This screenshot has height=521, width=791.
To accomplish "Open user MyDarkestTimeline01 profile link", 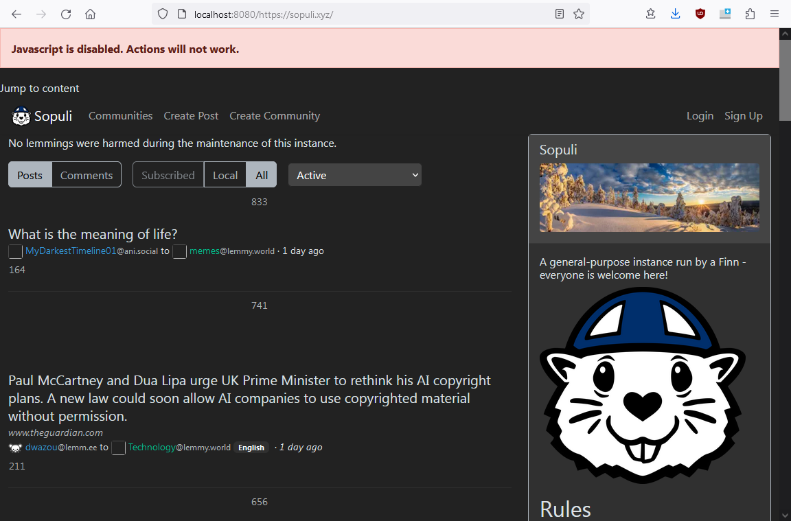I will pos(92,251).
